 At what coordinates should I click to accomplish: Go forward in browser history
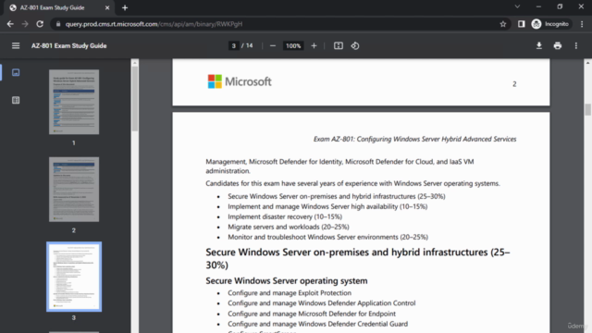[x=25, y=24]
